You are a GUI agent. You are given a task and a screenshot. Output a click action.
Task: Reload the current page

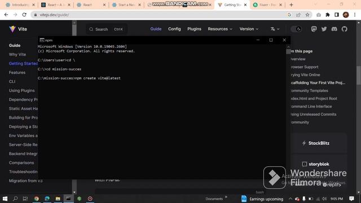(x=24, y=15)
